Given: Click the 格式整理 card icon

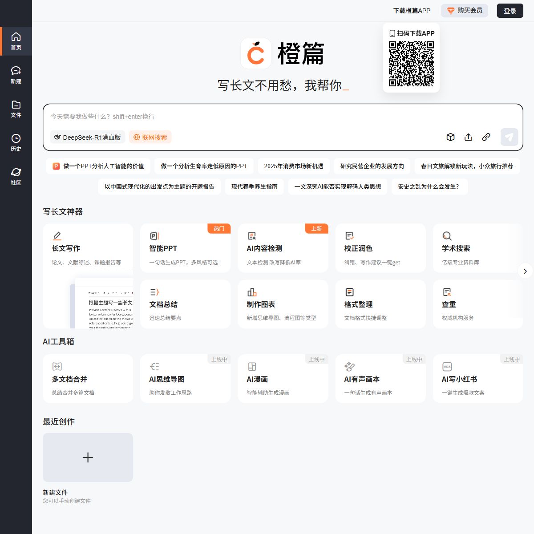Looking at the screenshot, I should pyautogui.click(x=349, y=292).
